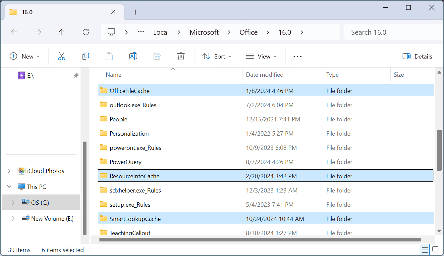Select the TeachingCallout folder
444x256 pixels.
tap(266, 233)
